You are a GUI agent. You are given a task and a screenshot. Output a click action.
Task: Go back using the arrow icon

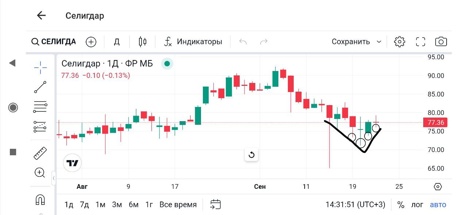pos(41,15)
